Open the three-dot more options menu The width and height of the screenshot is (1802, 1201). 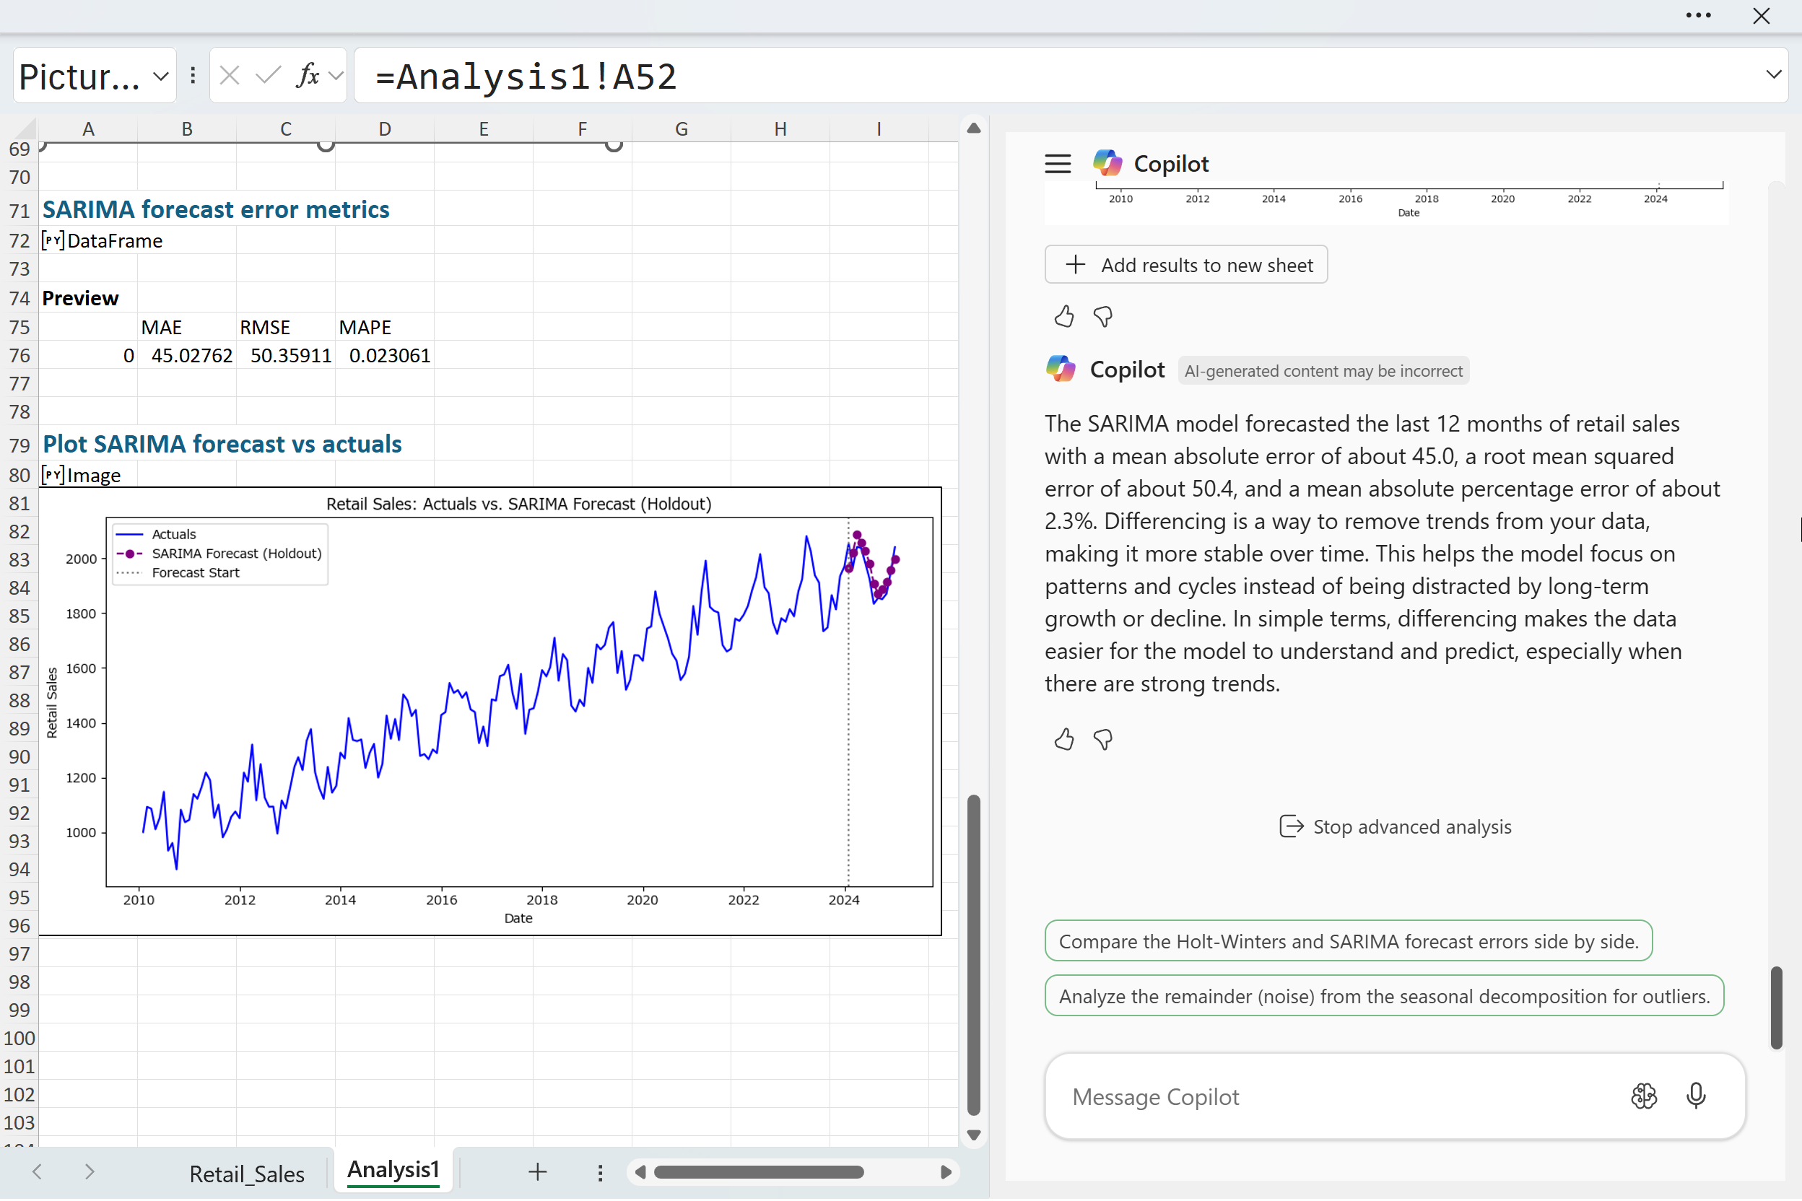pos(1698,15)
